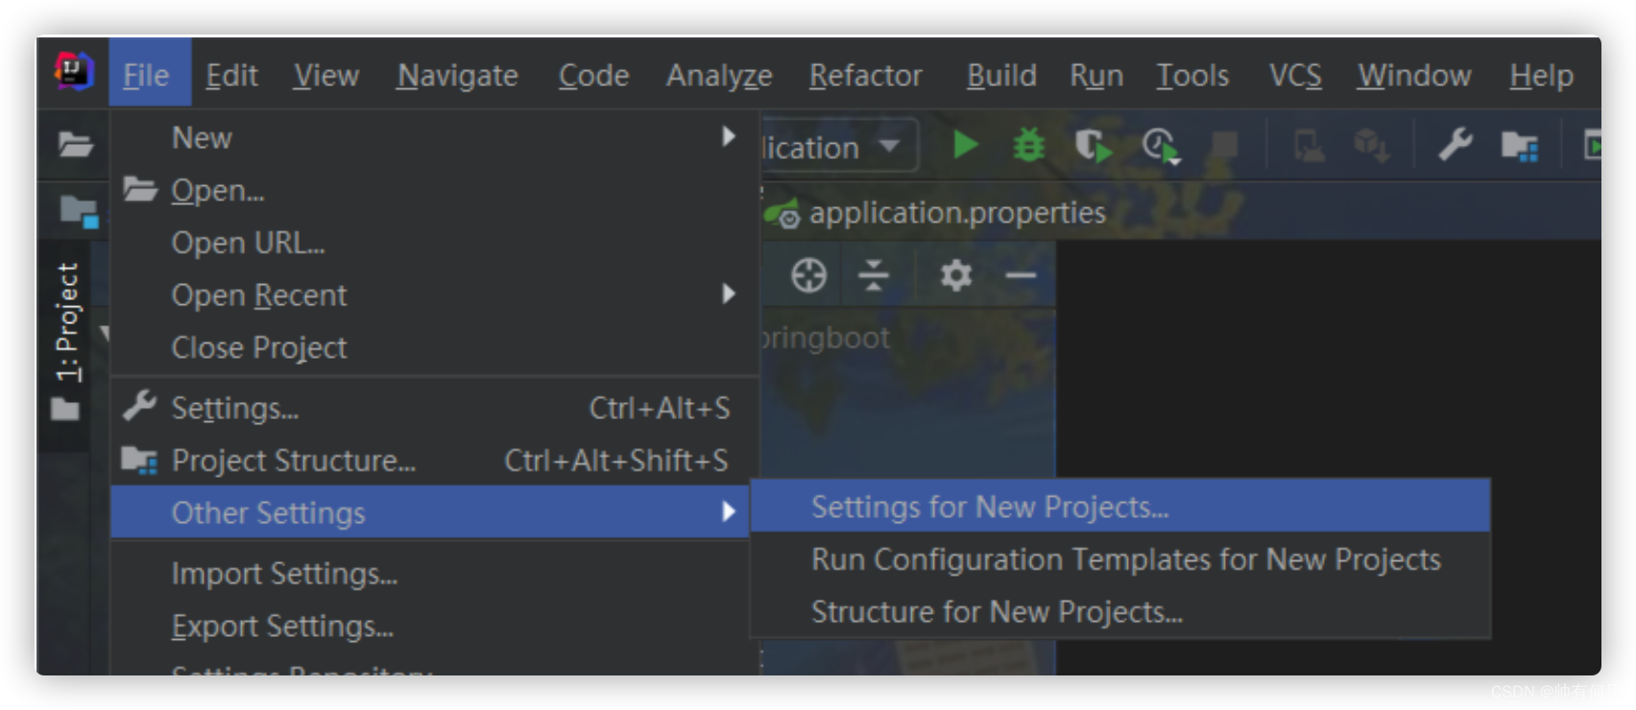Click the green Run triangle icon
Viewport: 1636px width, 710px height.
[x=965, y=145]
